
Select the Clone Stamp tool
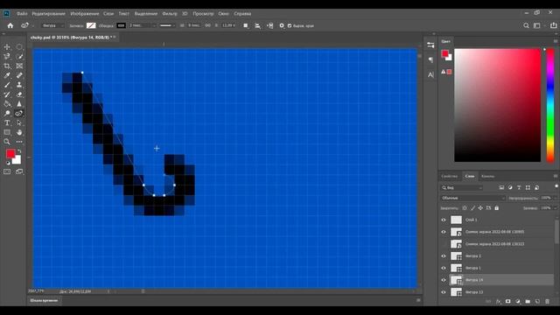[19, 85]
